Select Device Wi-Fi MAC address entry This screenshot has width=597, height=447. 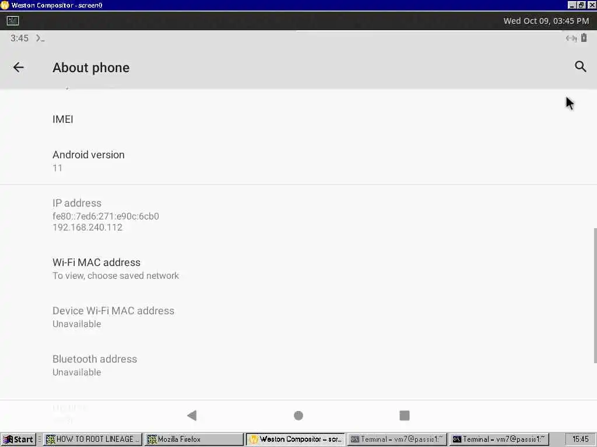click(298, 317)
